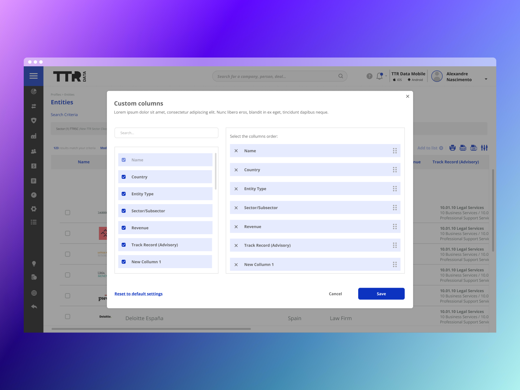Click Reset to default settings link
The width and height of the screenshot is (520, 390).
[x=138, y=294]
